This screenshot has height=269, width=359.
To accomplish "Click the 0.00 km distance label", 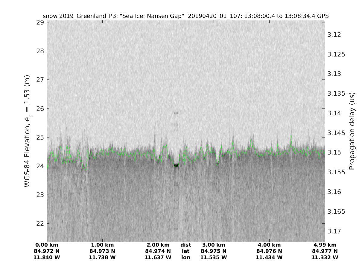I will tap(47, 245).
